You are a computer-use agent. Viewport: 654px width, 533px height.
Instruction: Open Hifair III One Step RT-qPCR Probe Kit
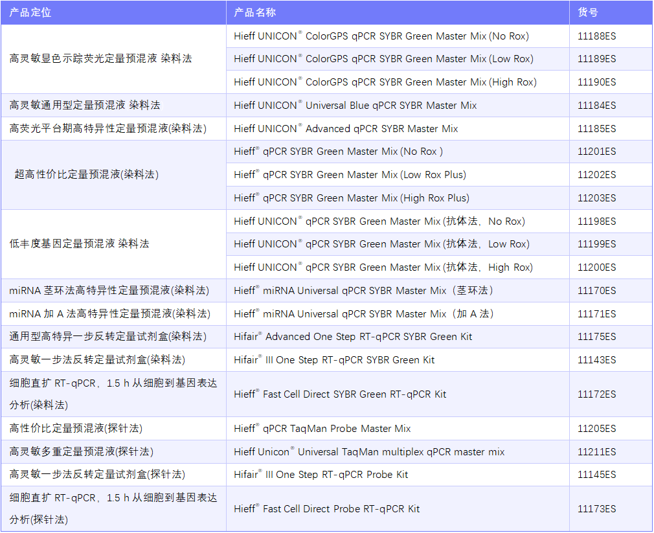click(321, 475)
